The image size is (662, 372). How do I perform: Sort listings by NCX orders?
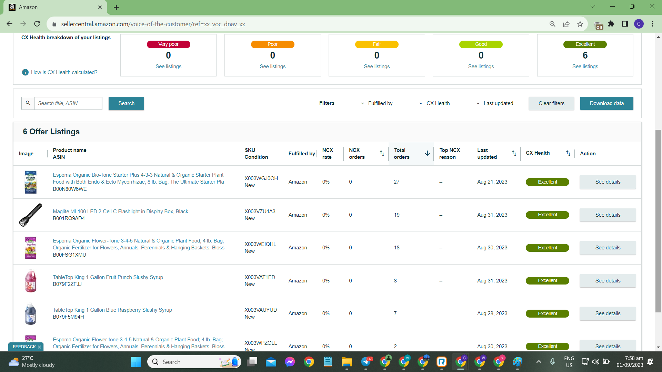tap(382, 153)
